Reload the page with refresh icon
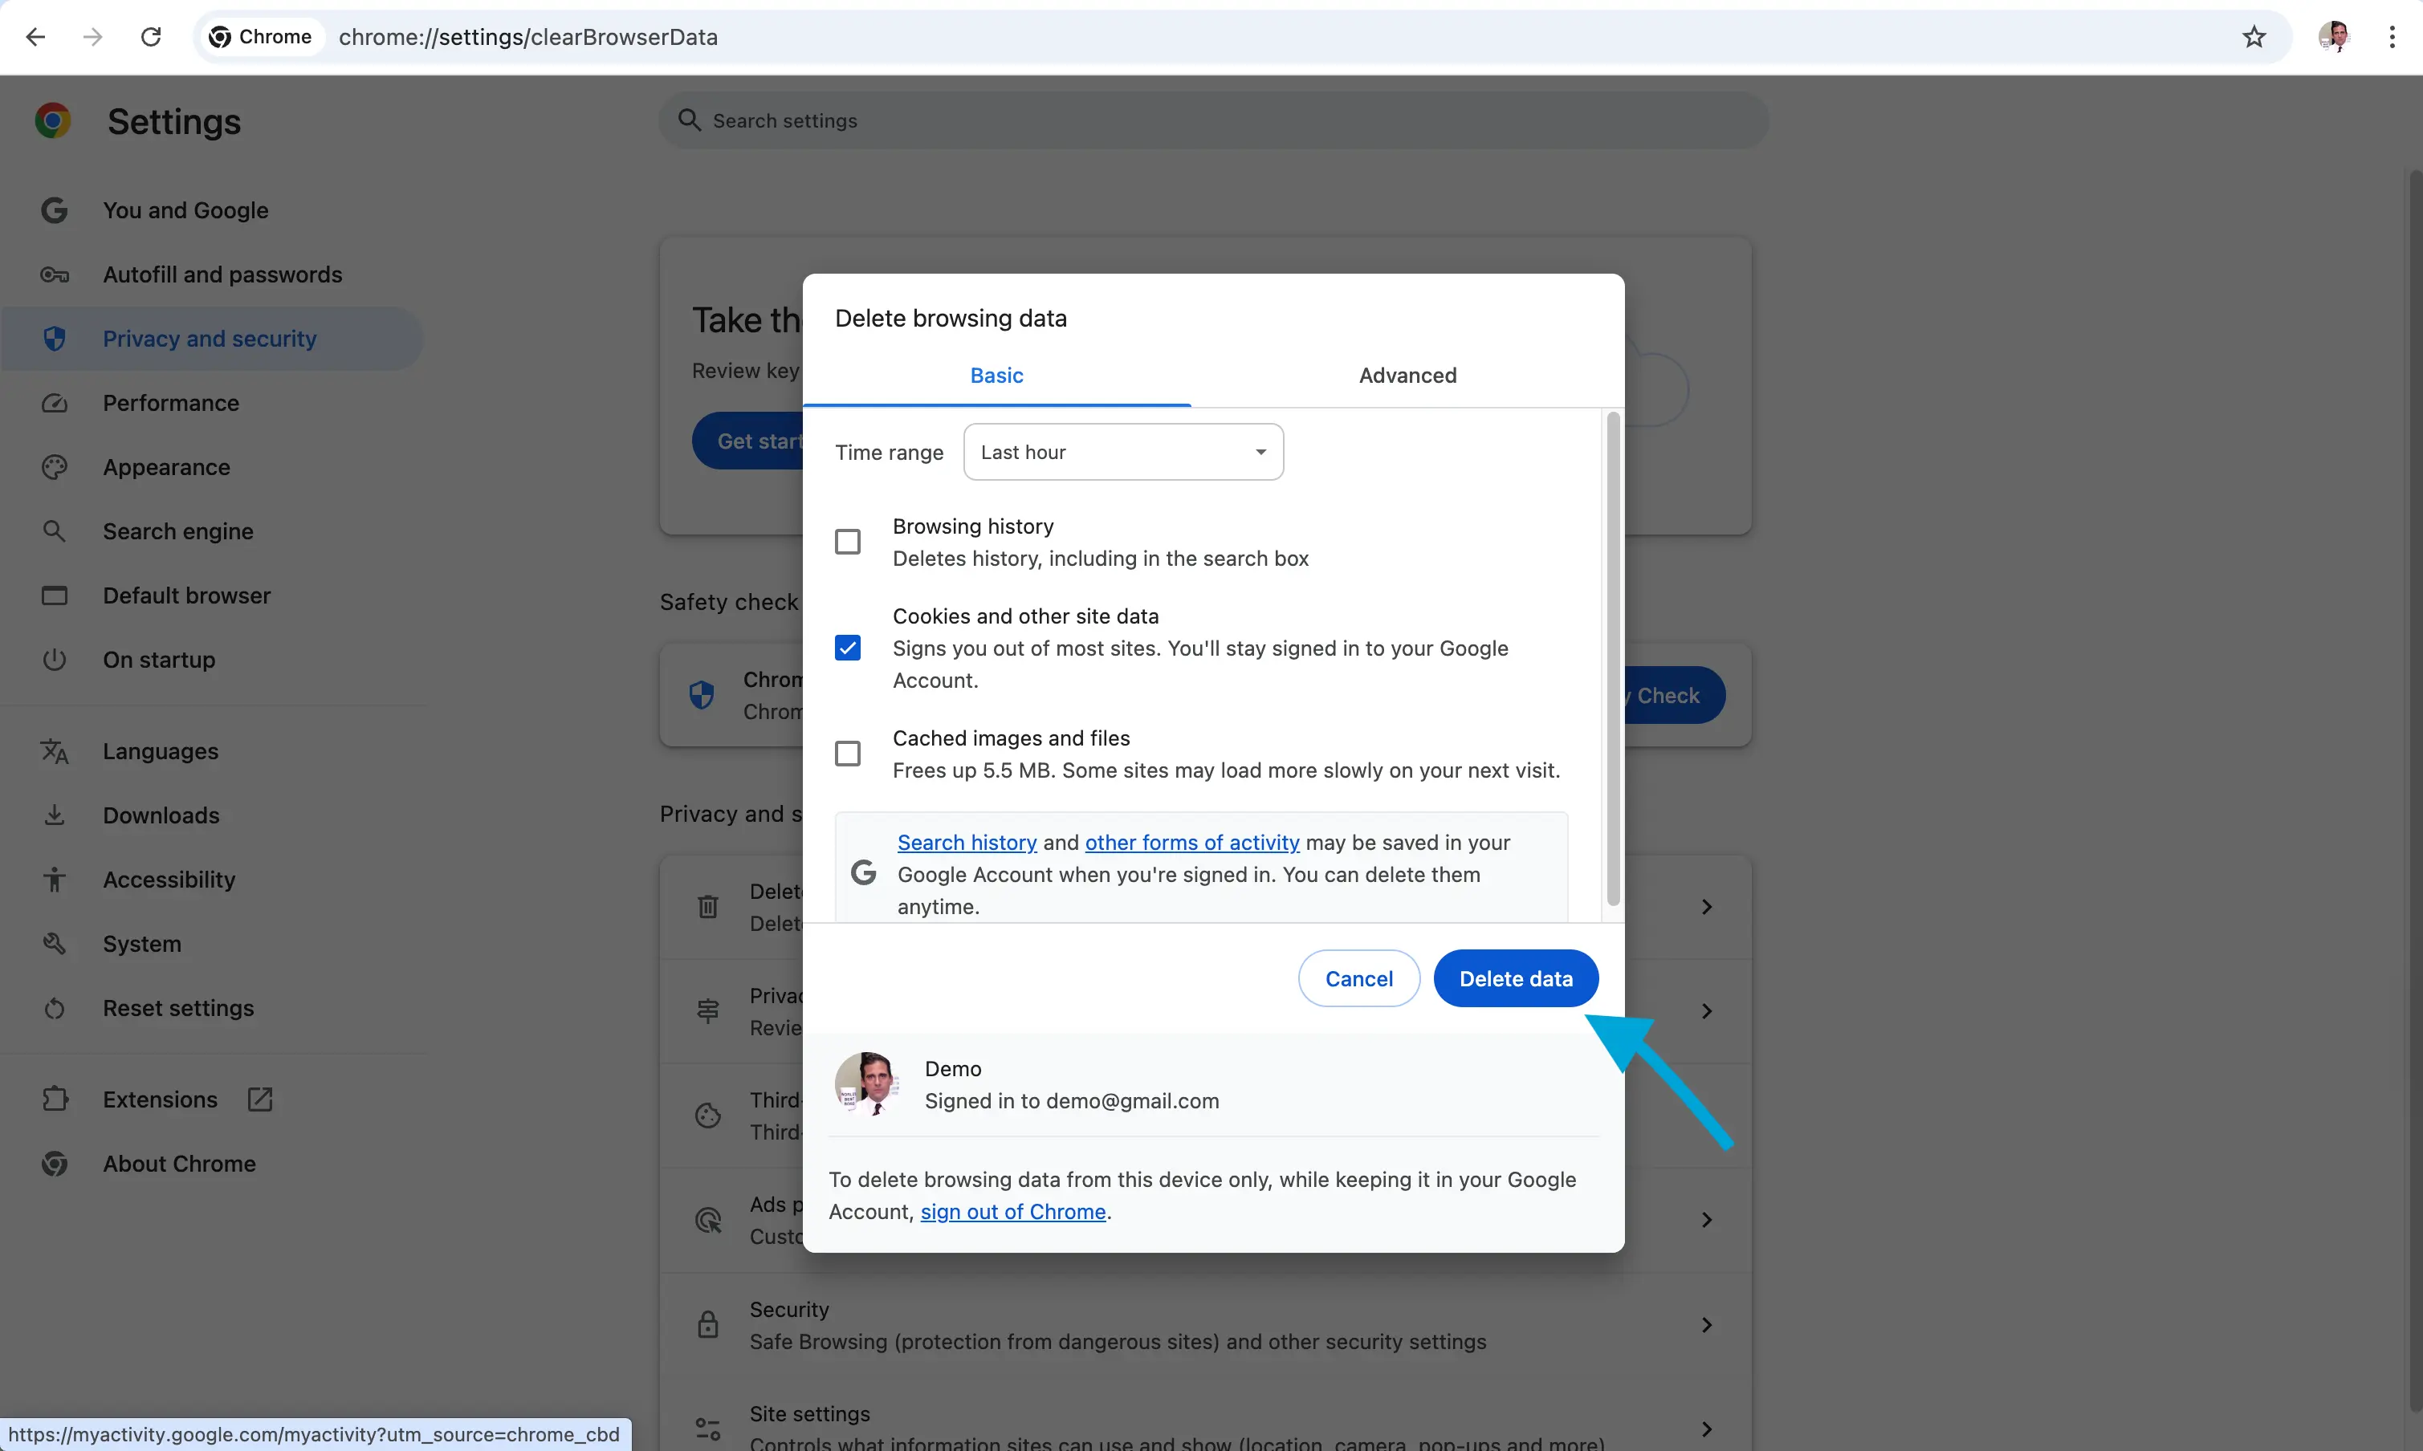2423x1451 pixels. click(151, 37)
